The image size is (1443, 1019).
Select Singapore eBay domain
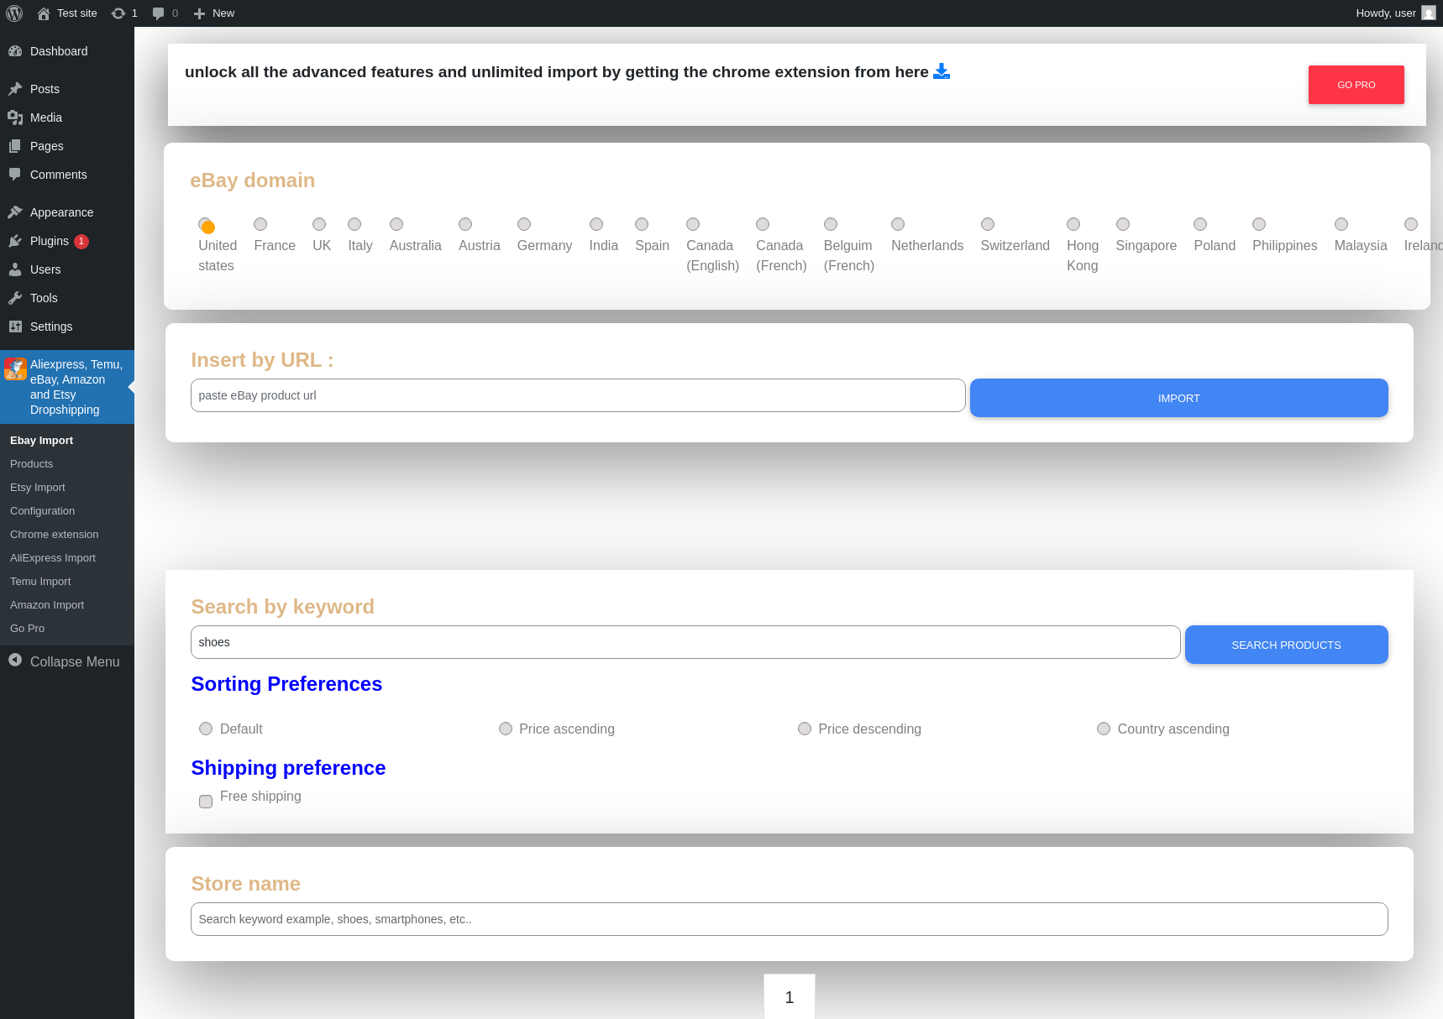click(x=1123, y=224)
